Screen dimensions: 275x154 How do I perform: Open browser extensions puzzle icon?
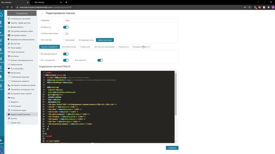pyautogui.click(x=268, y=7)
